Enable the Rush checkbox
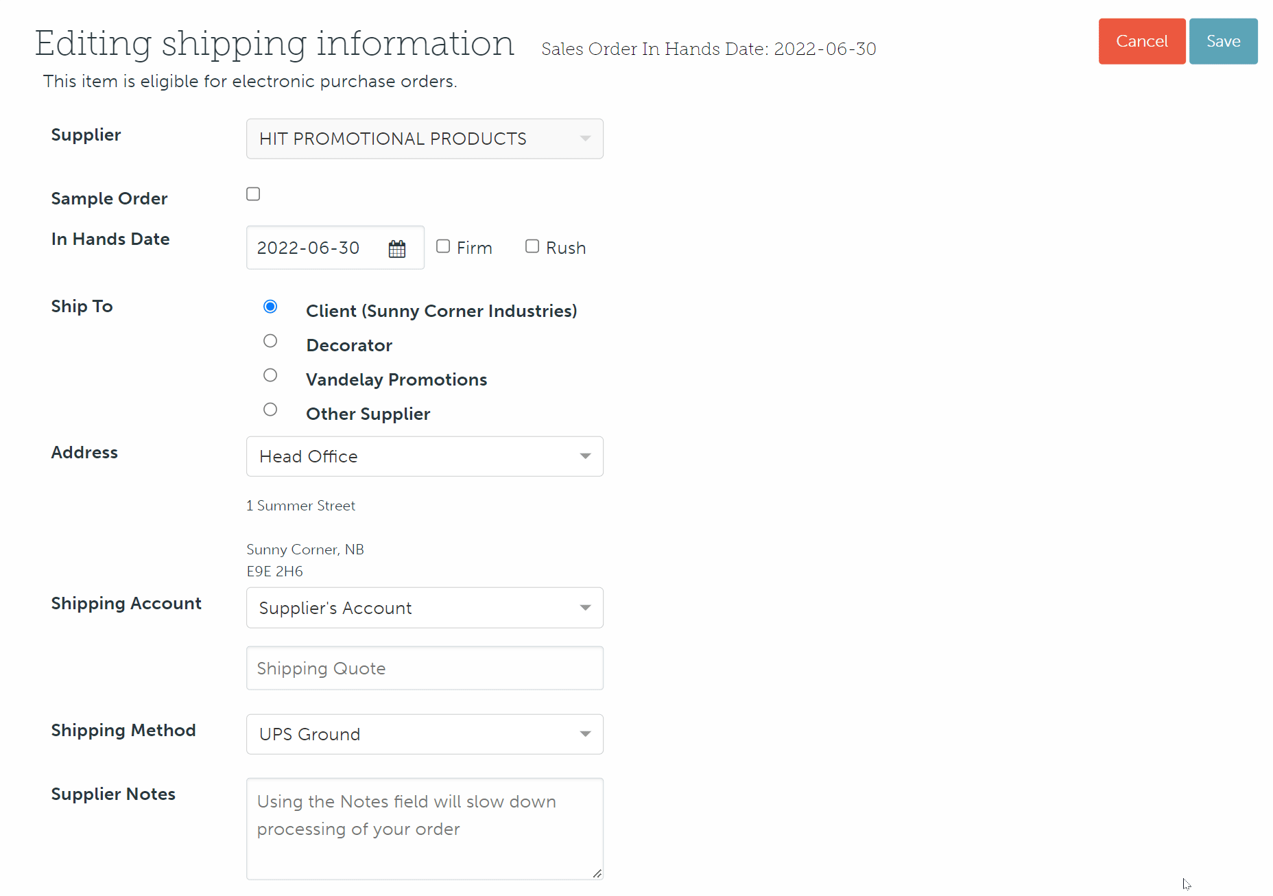 click(x=532, y=246)
